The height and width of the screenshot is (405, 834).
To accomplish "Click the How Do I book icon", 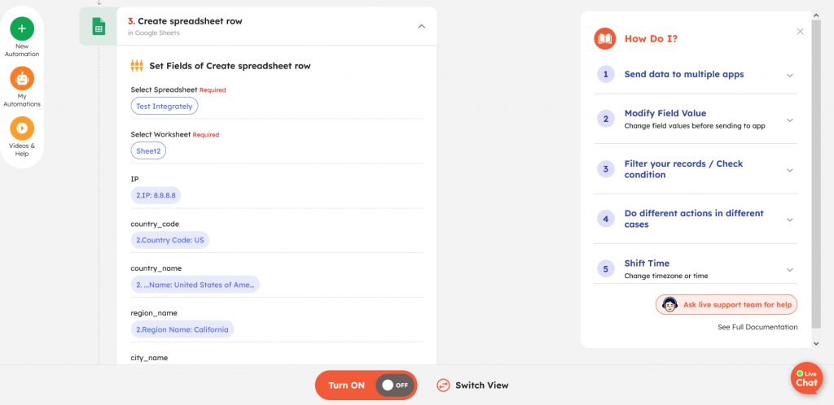I will coord(605,38).
